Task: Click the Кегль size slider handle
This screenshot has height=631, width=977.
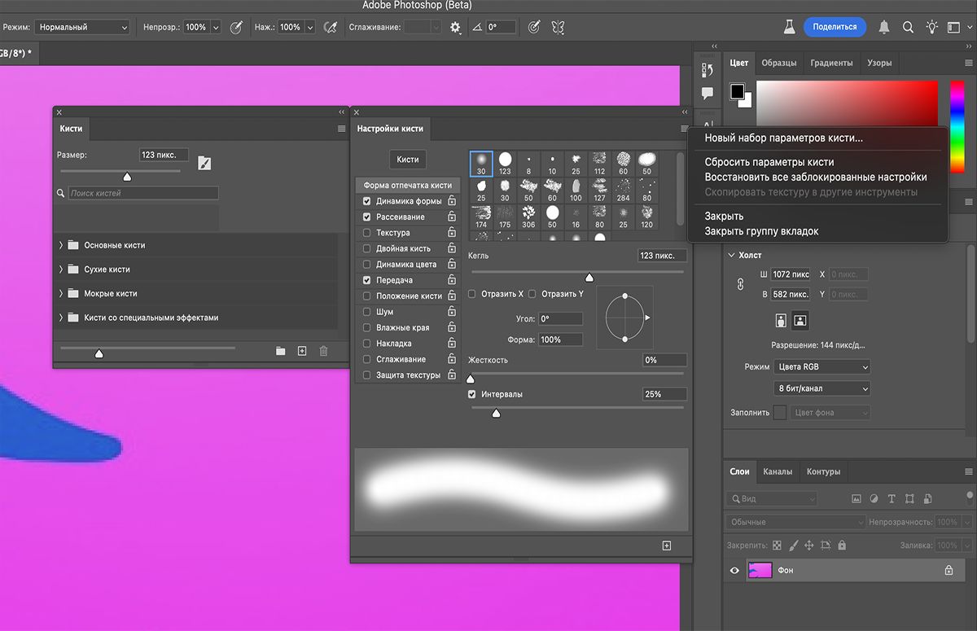Action: 589,278
